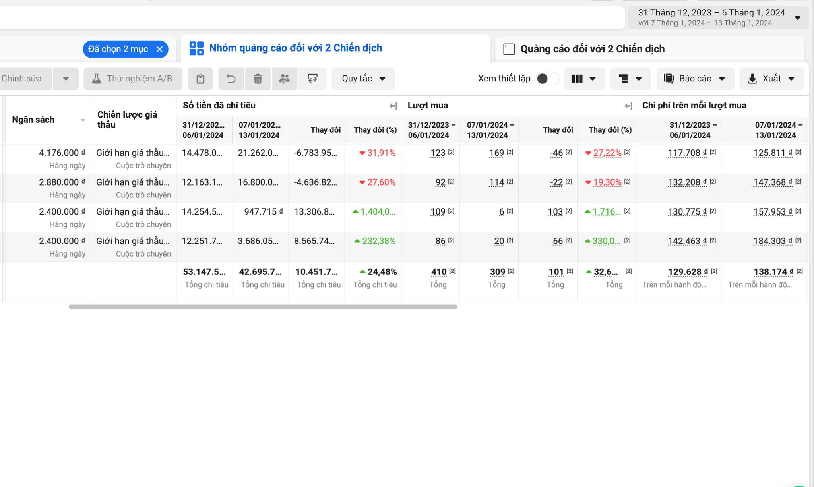
Task: Click the preview share icon next to people icon
Action: coord(312,79)
